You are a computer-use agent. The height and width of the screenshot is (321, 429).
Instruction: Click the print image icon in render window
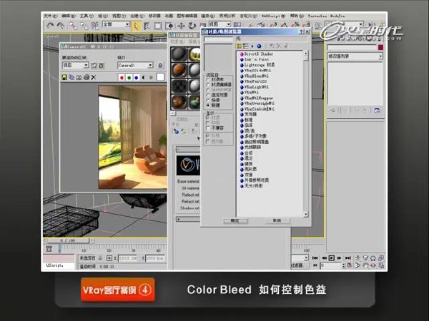pyautogui.click(x=87, y=77)
